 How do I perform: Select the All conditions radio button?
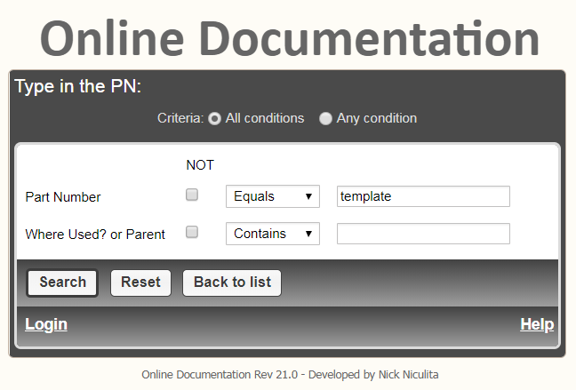coord(214,119)
